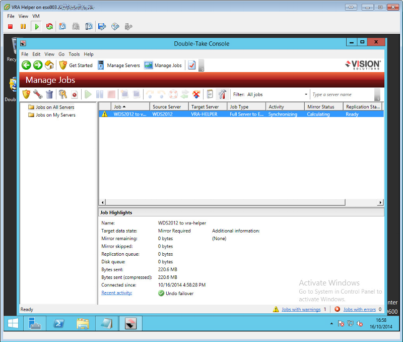Click the Home icon in Double-Take toolbar
The image size is (403, 342).
tap(49, 66)
